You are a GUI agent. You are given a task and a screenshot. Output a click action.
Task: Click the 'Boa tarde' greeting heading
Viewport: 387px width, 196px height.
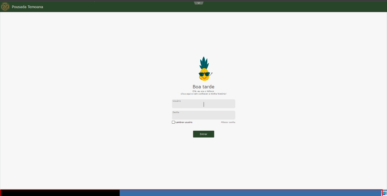[x=203, y=87]
